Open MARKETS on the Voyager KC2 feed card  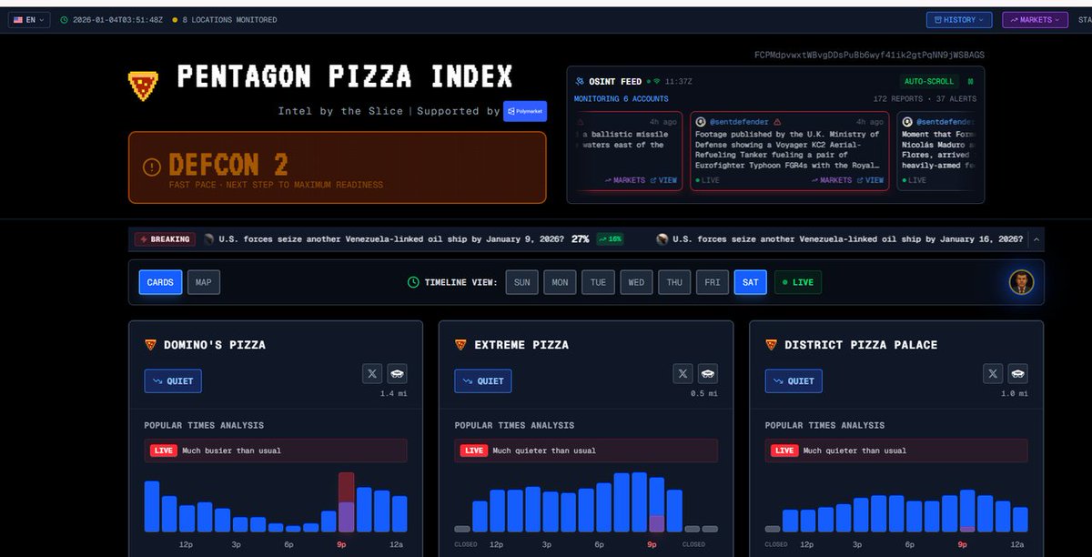tap(831, 180)
